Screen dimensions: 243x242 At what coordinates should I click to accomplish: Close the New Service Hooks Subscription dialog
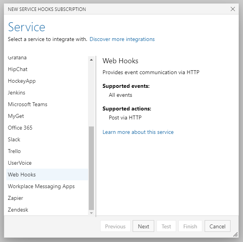tap(232, 9)
